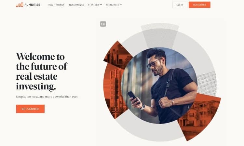Select the orange triangular building segment at top left
244x146 pixels.
coord(118,54)
